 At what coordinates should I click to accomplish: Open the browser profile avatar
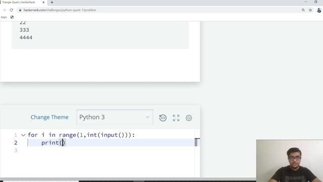[319, 10]
